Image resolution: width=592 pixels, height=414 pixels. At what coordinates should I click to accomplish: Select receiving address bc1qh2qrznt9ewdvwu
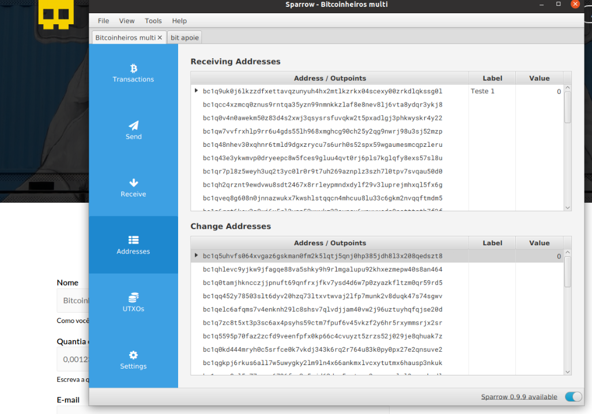[322, 185]
